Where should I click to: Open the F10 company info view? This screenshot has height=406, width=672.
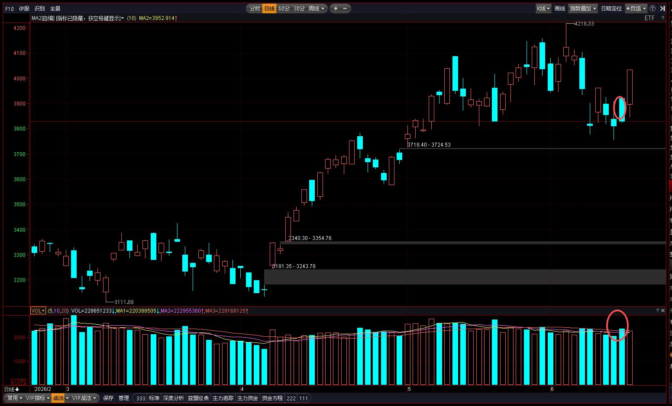(x=9, y=9)
